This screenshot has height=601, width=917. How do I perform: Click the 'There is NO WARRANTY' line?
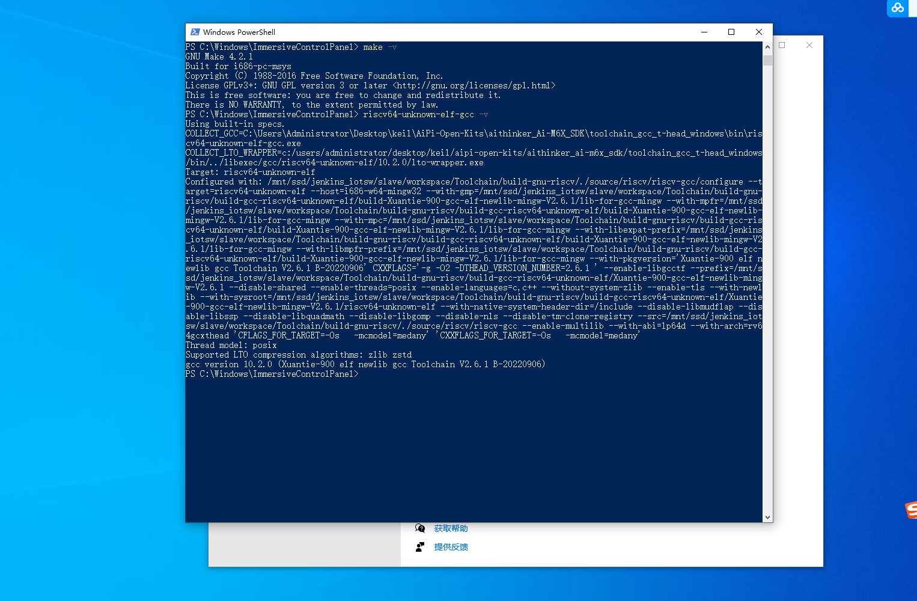(312, 105)
